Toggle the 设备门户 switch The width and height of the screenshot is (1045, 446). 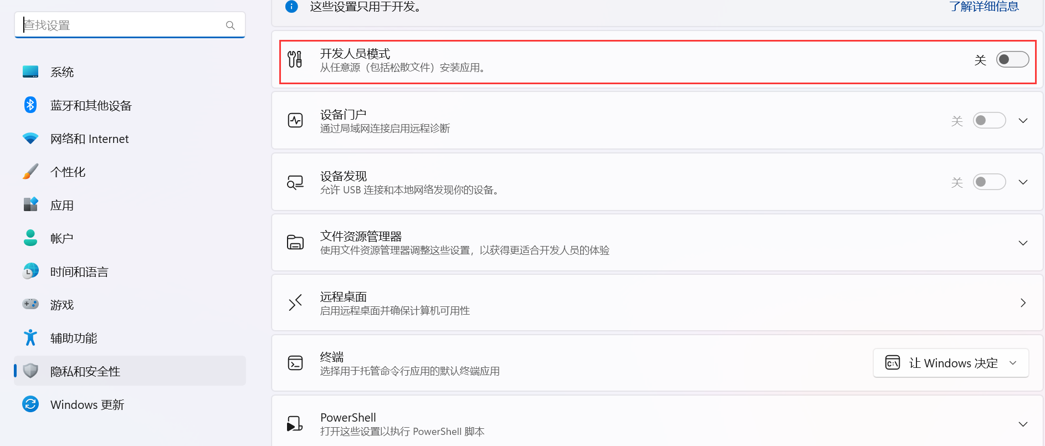(x=990, y=120)
